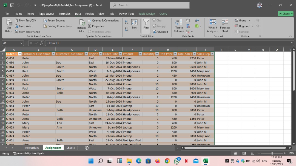Open Sales Rep filter dropdown
This screenshot has height=166, width=296.
(x=212, y=54)
